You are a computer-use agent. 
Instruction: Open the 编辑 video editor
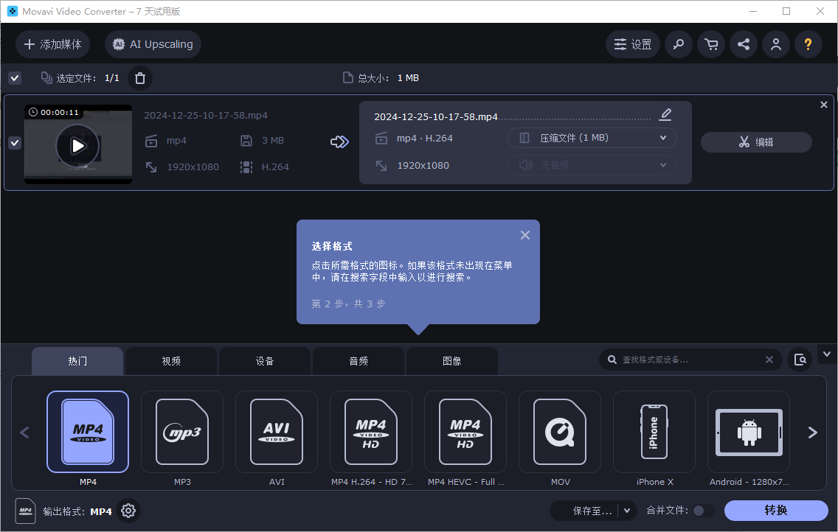pyautogui.click(x=755, y=142)
